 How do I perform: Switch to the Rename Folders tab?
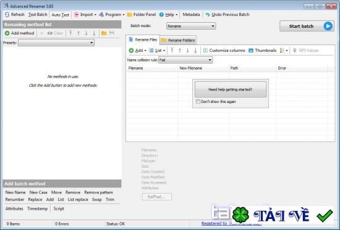click(178, 40)
